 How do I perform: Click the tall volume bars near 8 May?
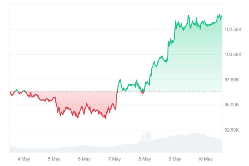[x=147, y=138]
